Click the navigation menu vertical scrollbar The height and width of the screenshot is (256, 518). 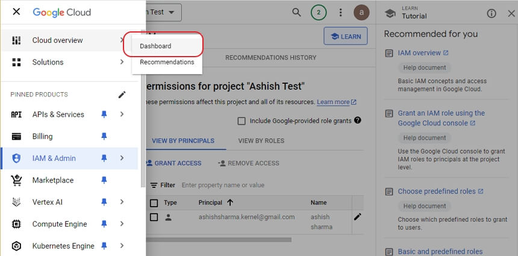[x=143, y=109]
